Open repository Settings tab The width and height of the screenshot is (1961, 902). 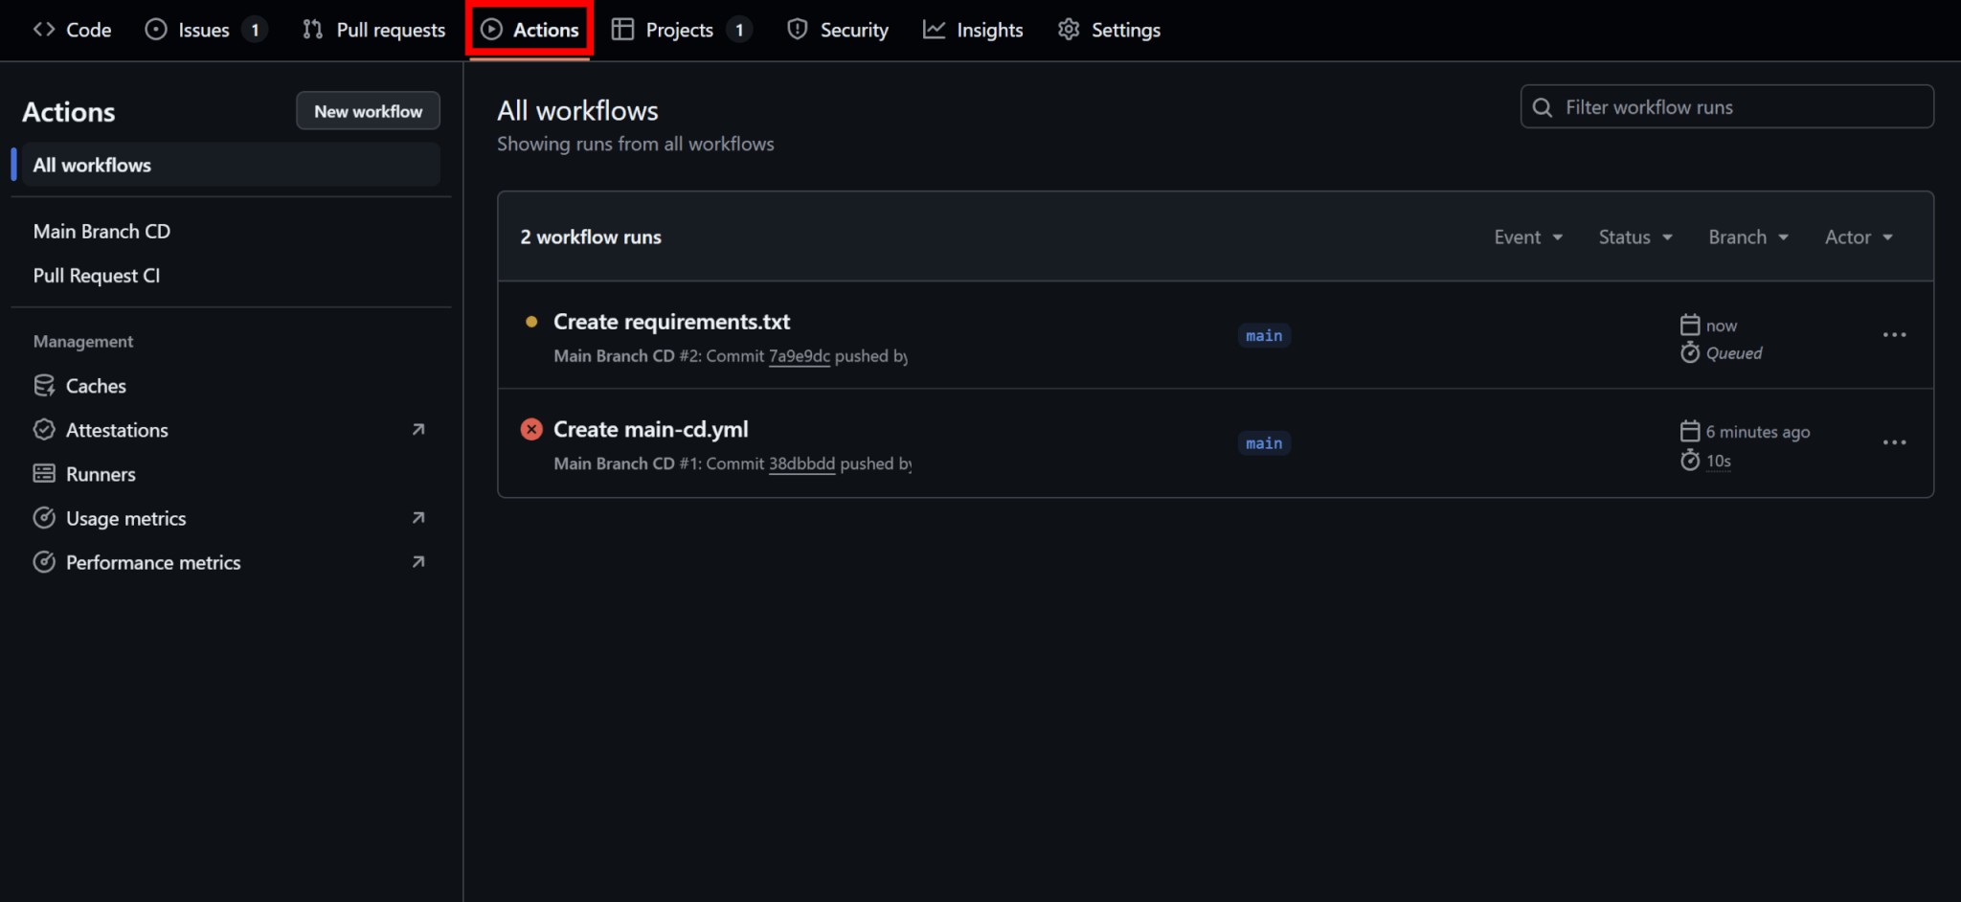[x=1109, y=30]
